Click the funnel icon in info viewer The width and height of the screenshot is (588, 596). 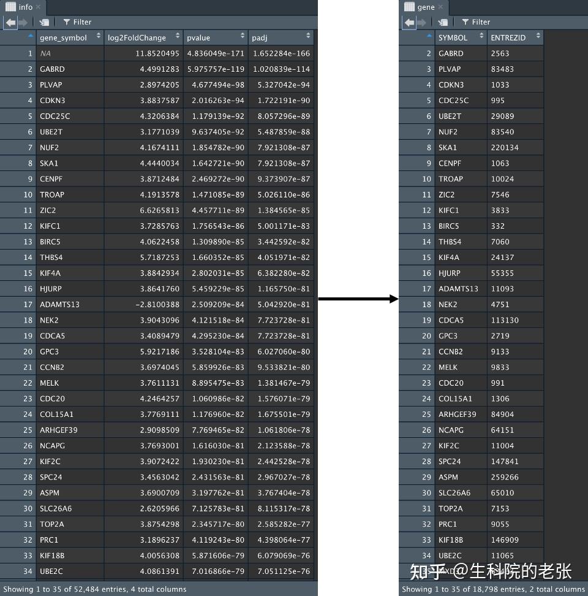click(x=66, y=22)
